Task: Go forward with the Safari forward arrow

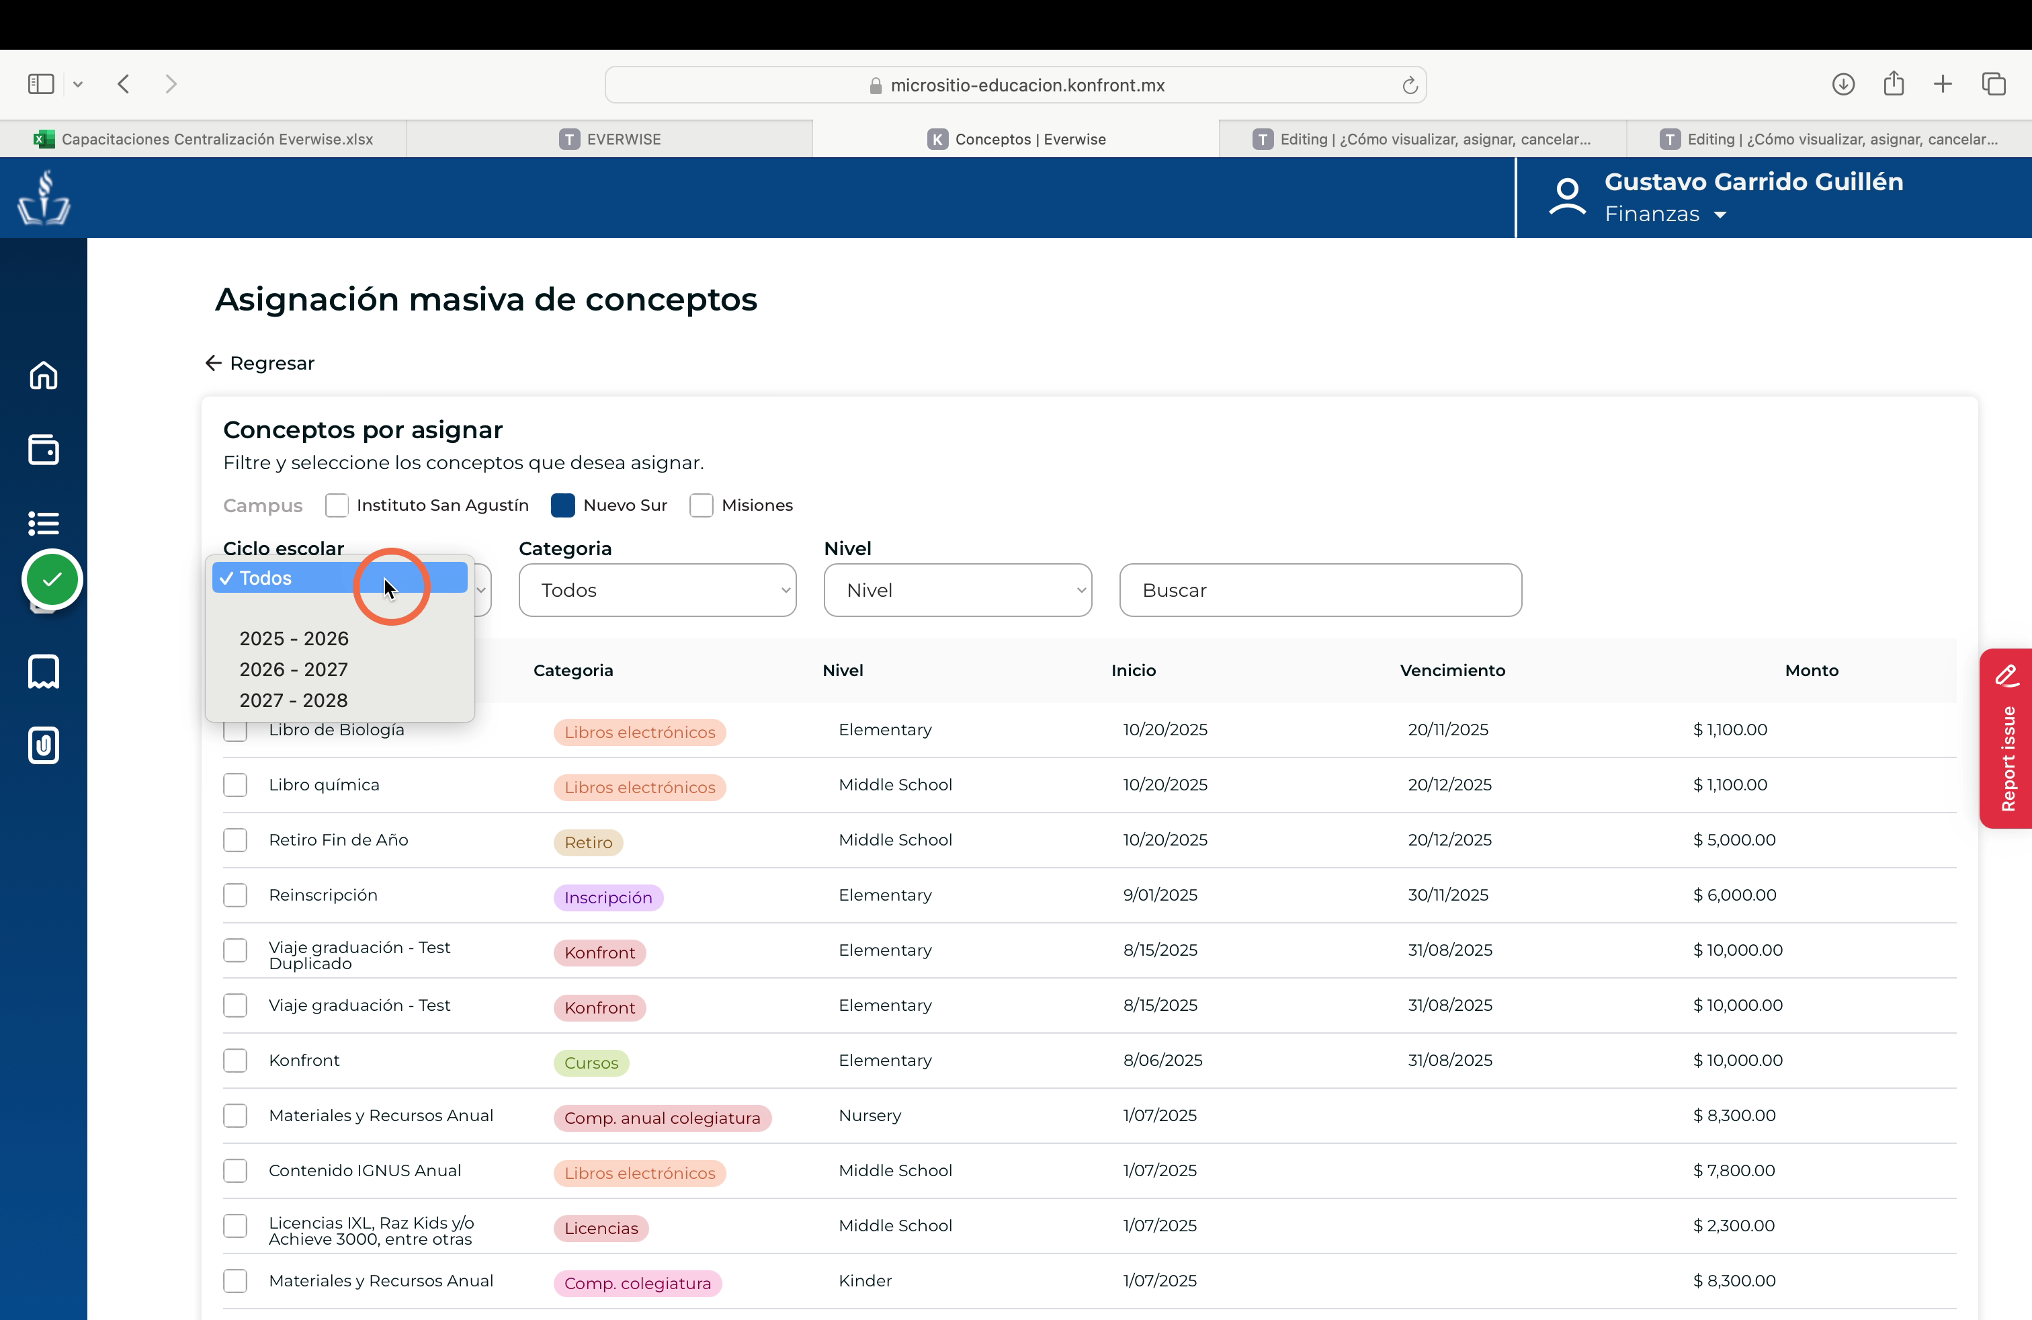Action: 171,83
